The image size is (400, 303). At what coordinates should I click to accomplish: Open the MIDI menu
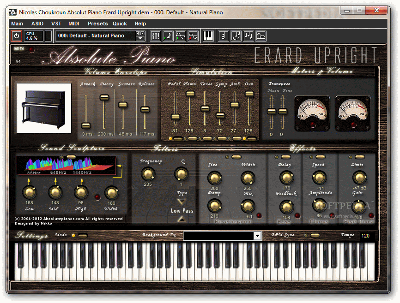(x=74, y=24)
